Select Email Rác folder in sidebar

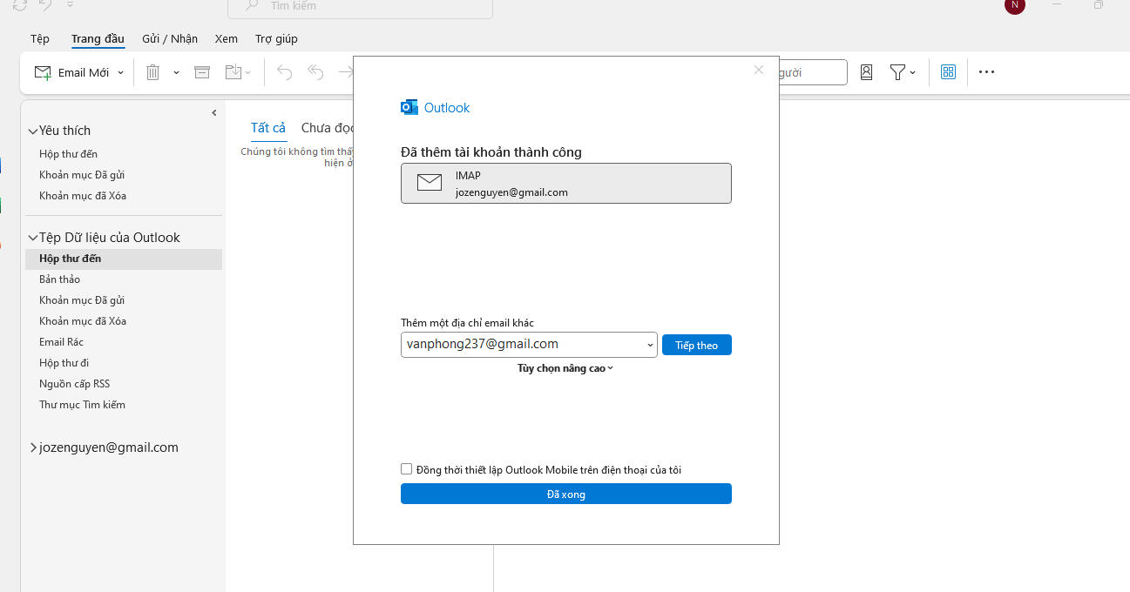[x=61, y=342]
